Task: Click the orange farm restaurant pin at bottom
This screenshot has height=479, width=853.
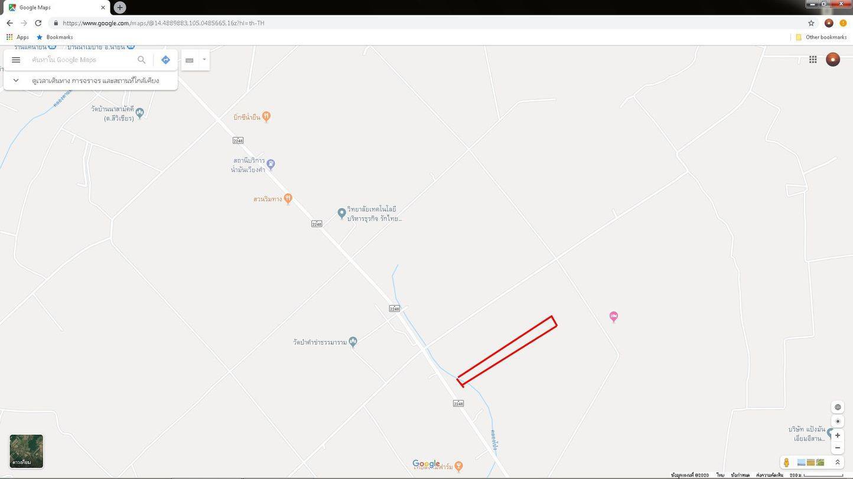Action: pos(459,467)
